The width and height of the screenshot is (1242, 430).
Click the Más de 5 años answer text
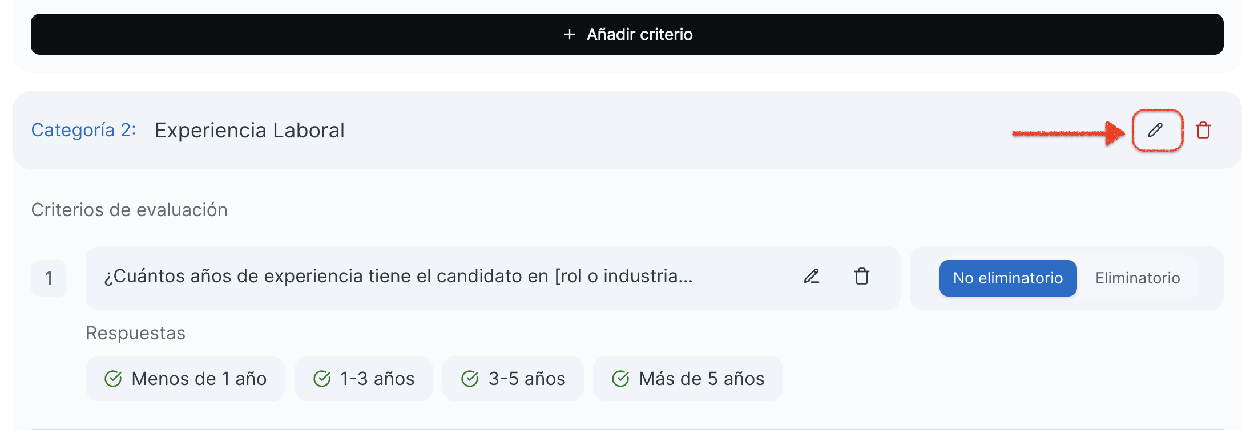click(701, 379)
